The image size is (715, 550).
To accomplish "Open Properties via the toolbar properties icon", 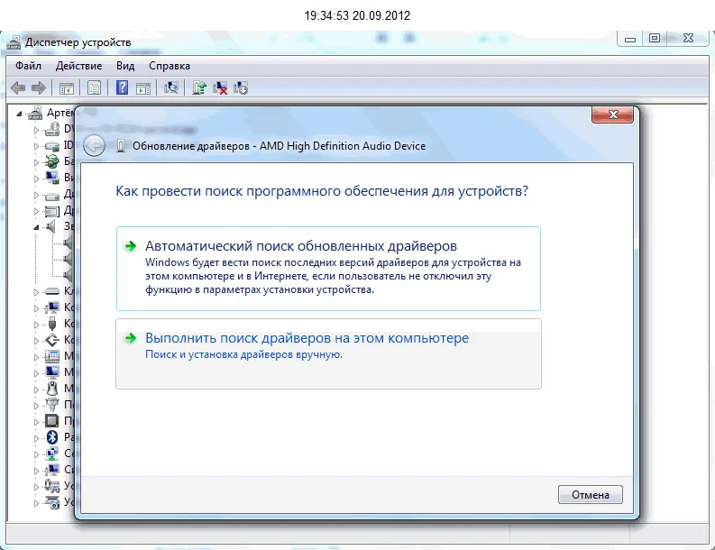I will pos(94,87).
